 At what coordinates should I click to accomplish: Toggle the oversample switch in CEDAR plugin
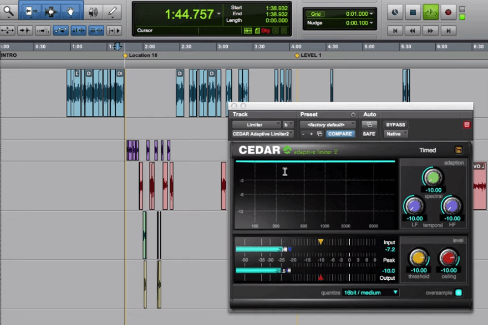pos(458,292)
